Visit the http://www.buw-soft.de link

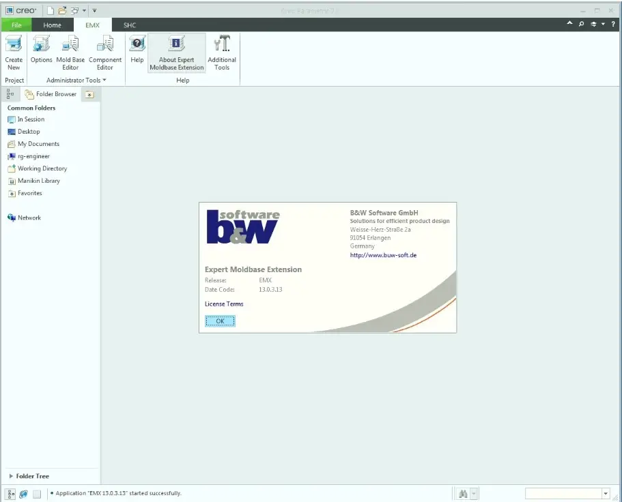383,255
